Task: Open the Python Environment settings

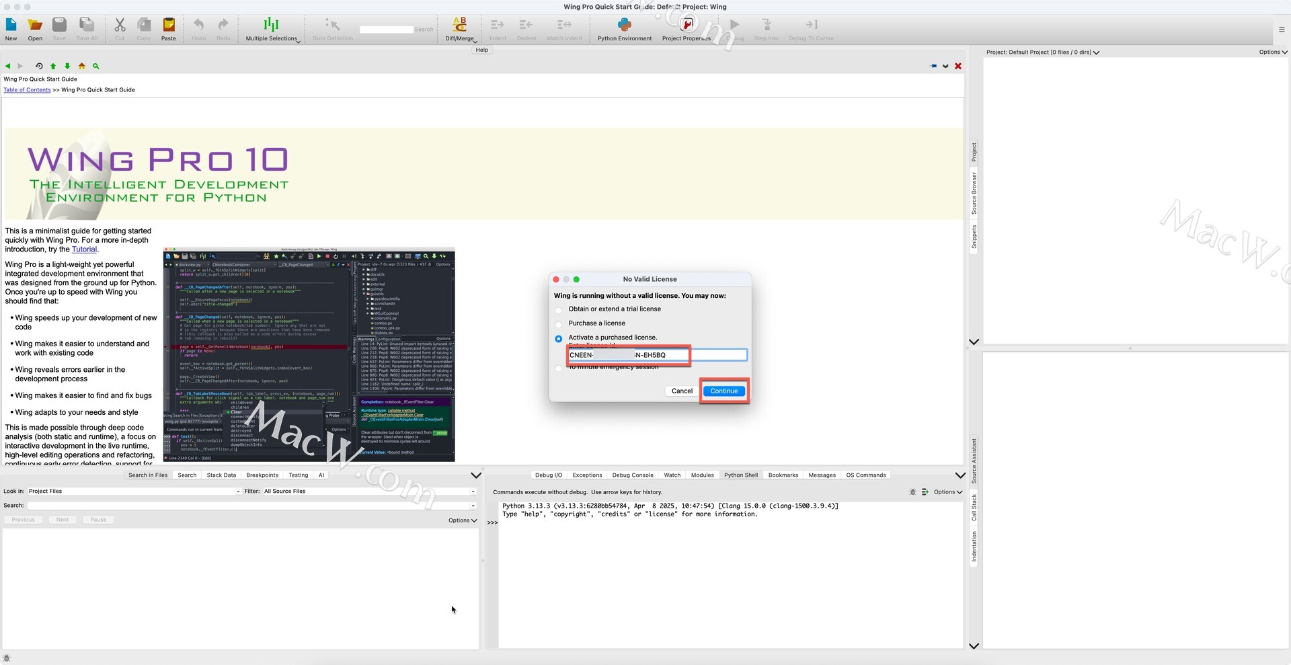Action: tap(624, 26)
